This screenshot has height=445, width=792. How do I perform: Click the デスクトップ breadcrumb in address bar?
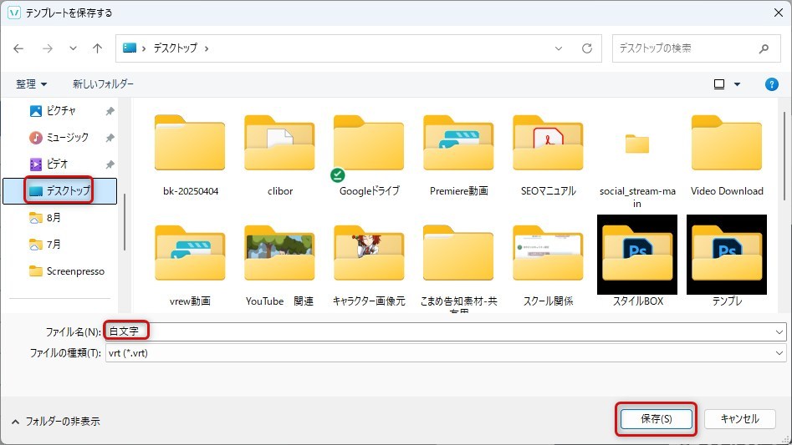(x=176, y=48)
